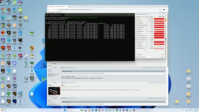This screenshot has width=199, height=112.
Task: Open the cloud download green desktop icon
Action: [20, 10]
